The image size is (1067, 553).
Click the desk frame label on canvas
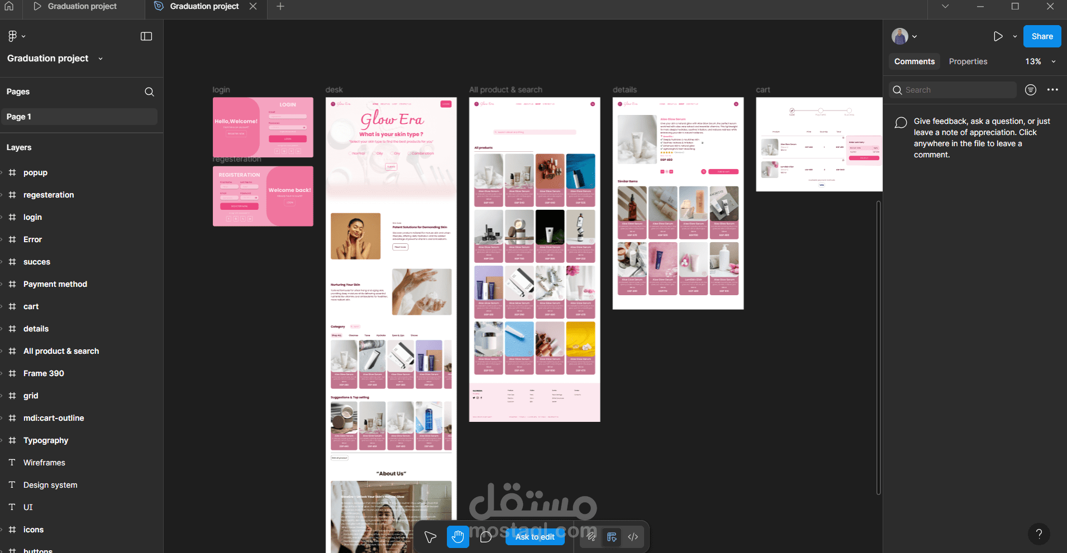(334, 90)
